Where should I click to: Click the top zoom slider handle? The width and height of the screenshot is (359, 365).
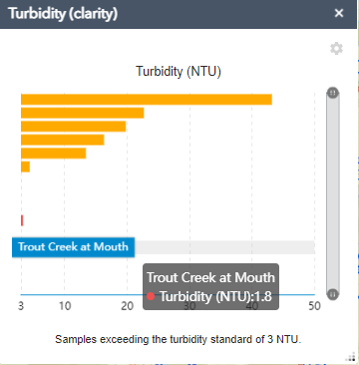[333, 93]
